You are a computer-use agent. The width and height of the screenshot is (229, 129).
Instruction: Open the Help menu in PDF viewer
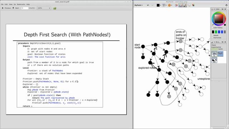click(x=28, y=4)
